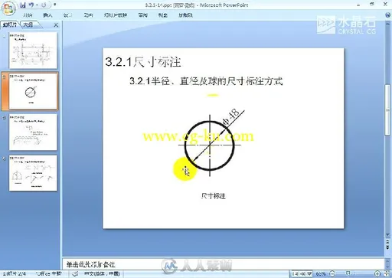Image resolution: width=392 pixels, height=278 pixels.
Task: Undo last action in Quick Access Toolbar
Action: pos(31,5)
